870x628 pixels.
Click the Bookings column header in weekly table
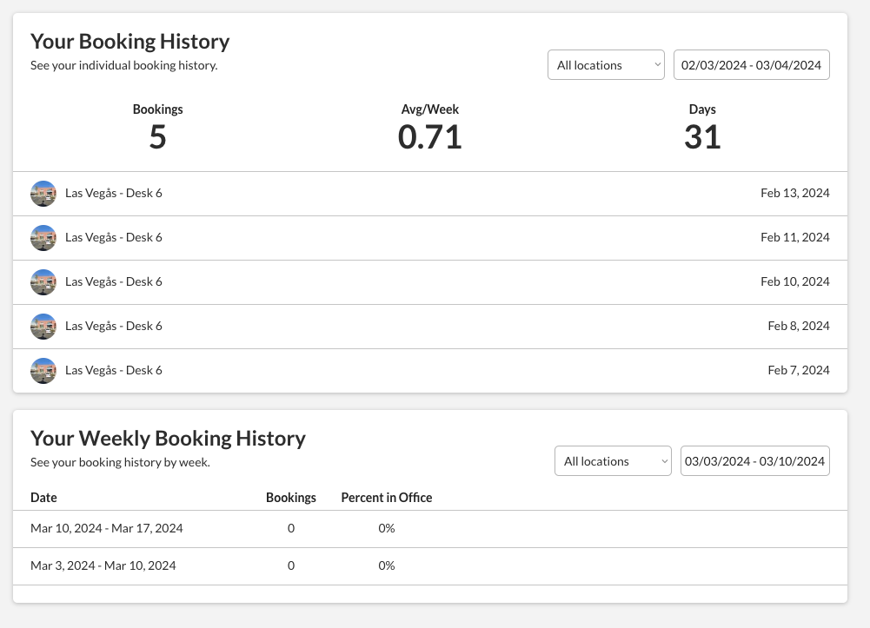290,498
